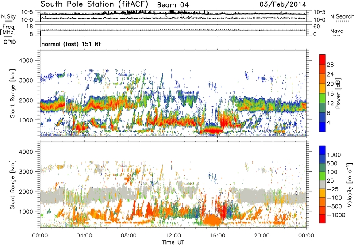The height and width of the screenshot is (245, 354).
Task: Click the 'N.Sky' legend label
Action: click(8, 16)
